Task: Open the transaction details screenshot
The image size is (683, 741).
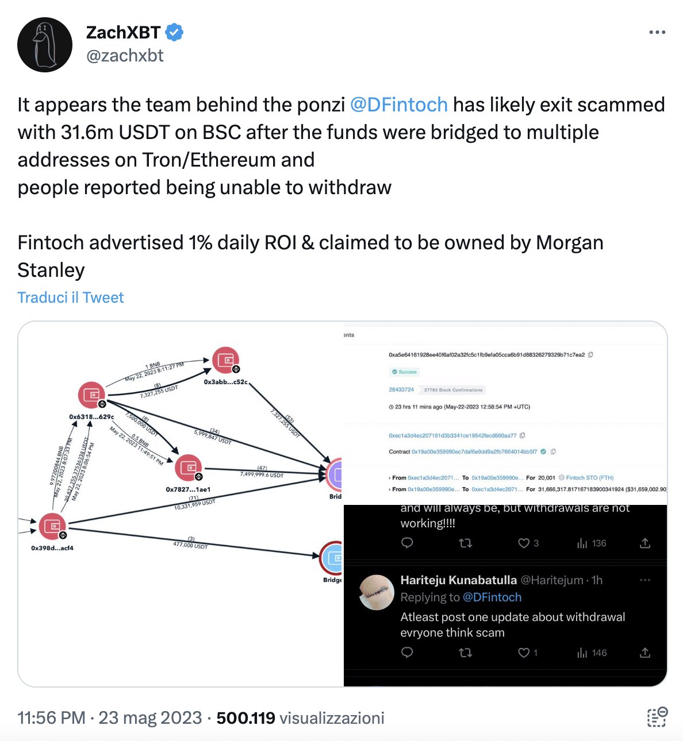Action: coord(505,413)
